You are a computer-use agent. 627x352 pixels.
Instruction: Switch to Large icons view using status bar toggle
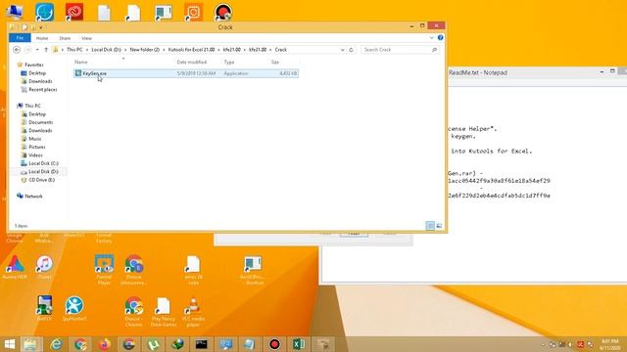click(x=439, y=226)
